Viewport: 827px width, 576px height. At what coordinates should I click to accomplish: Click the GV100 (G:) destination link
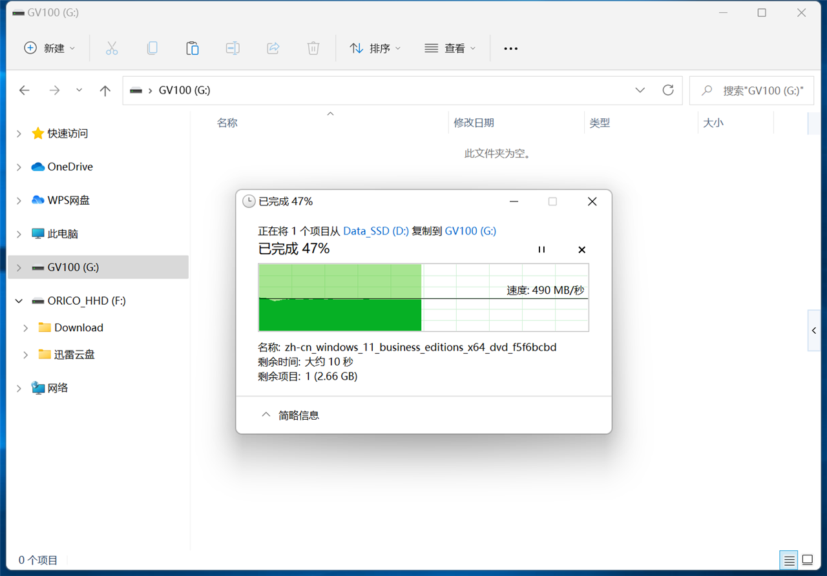(470, 231)
